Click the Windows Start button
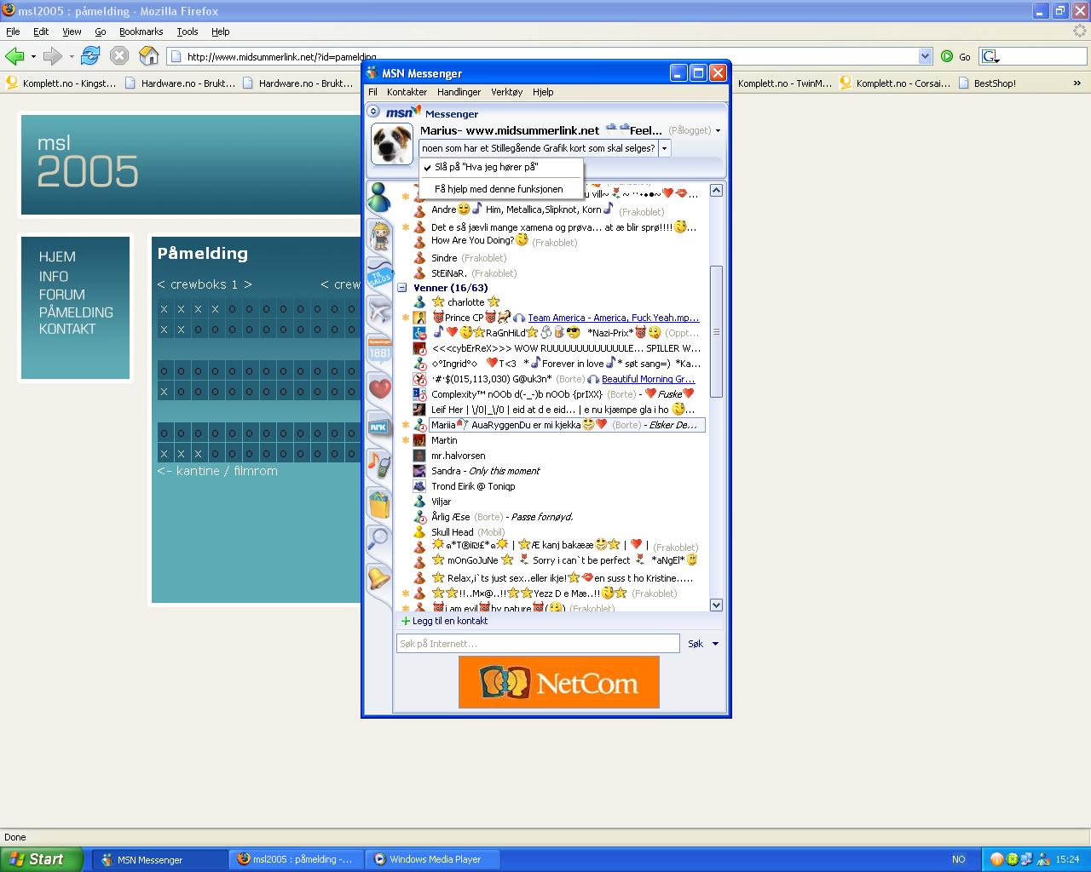1091x872 pixels. click(x=42, y=859)
